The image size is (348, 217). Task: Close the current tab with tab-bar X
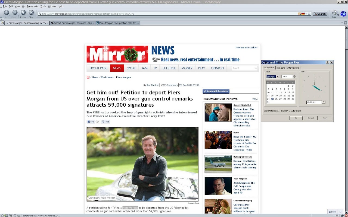[x=346, y=23]
